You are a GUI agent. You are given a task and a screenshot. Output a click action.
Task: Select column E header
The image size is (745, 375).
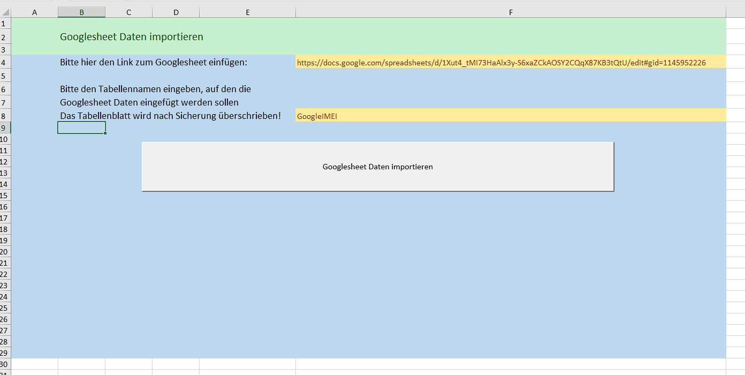247,12
